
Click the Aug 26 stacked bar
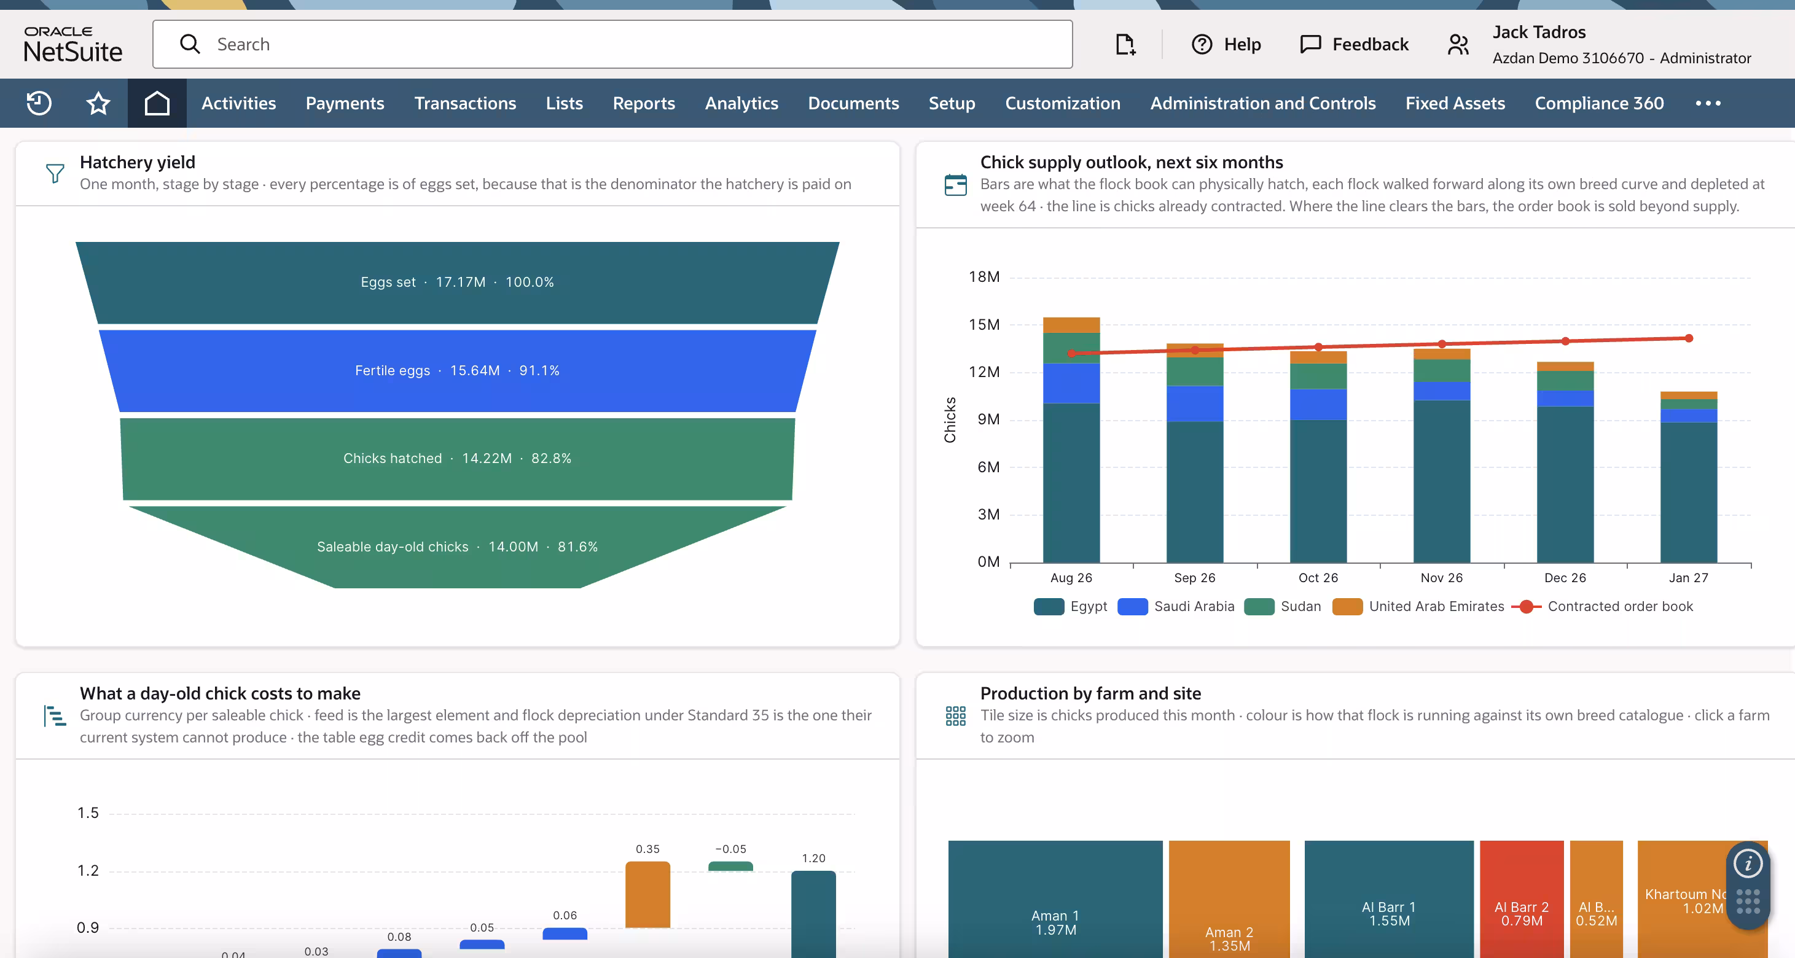[1071, 440]
